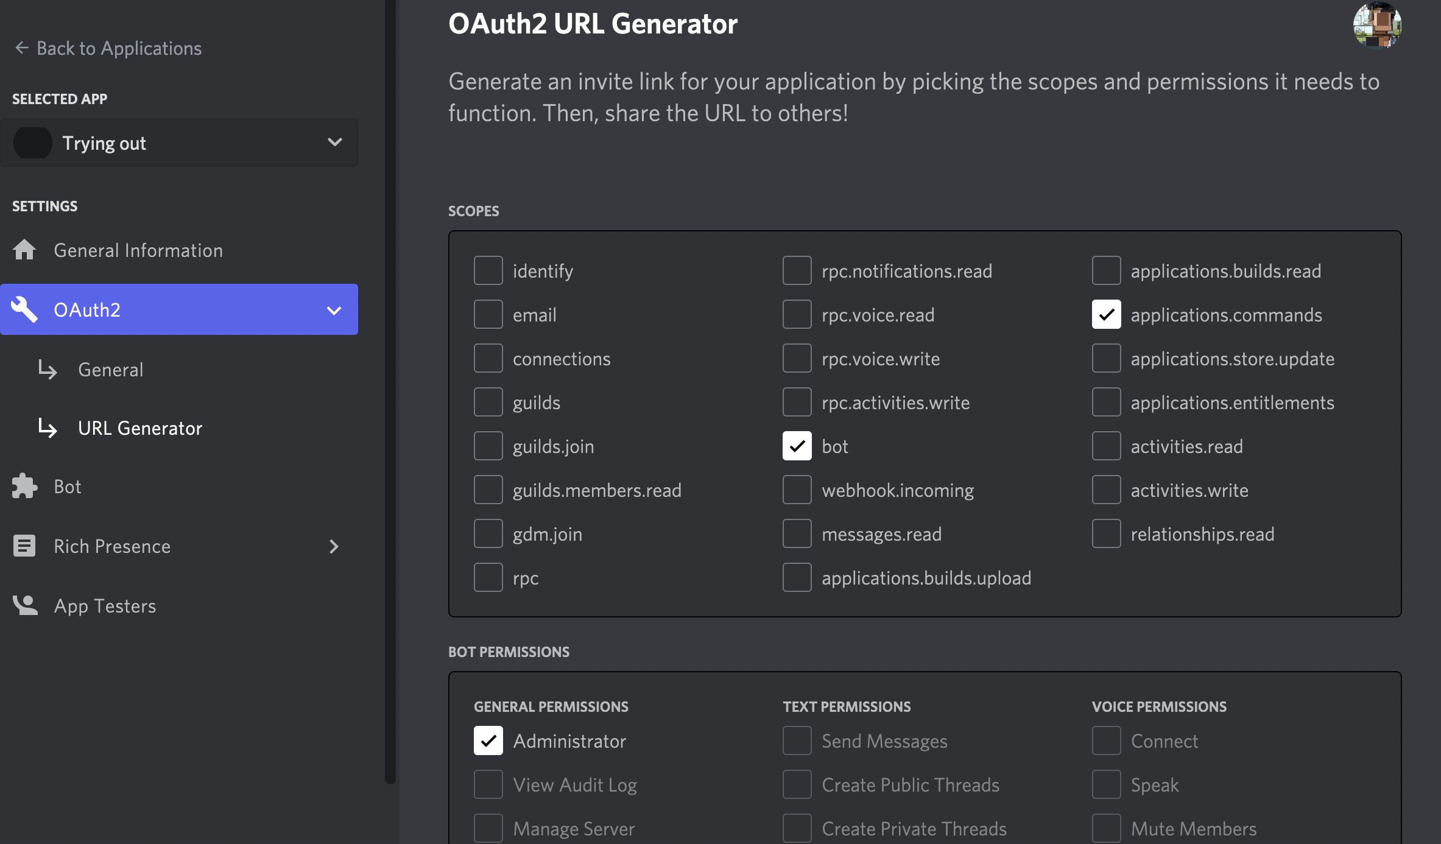Check the Connect voice permission

click(x=1107, y=740)
